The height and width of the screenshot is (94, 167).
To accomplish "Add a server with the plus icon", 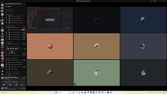I will pos(2,71).
